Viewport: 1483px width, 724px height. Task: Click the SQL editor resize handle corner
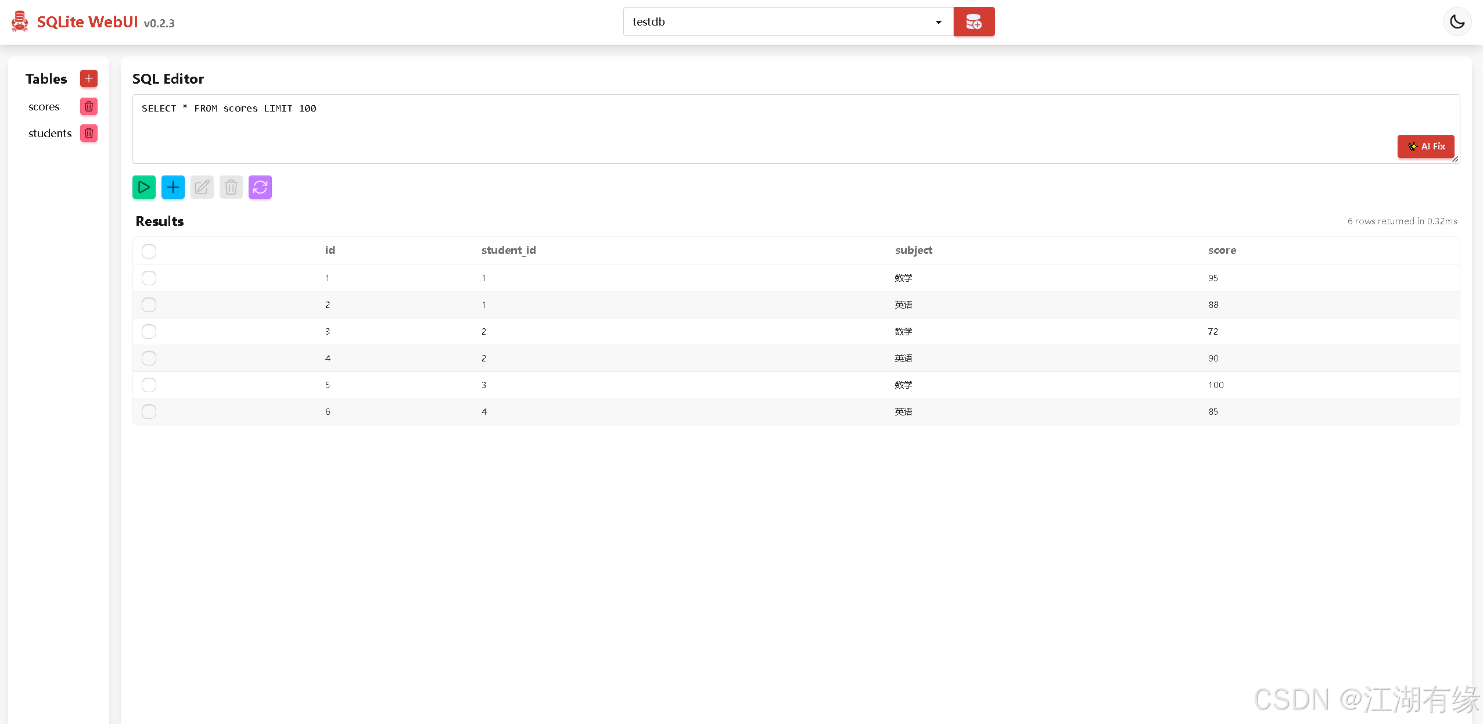[1455, 159]
